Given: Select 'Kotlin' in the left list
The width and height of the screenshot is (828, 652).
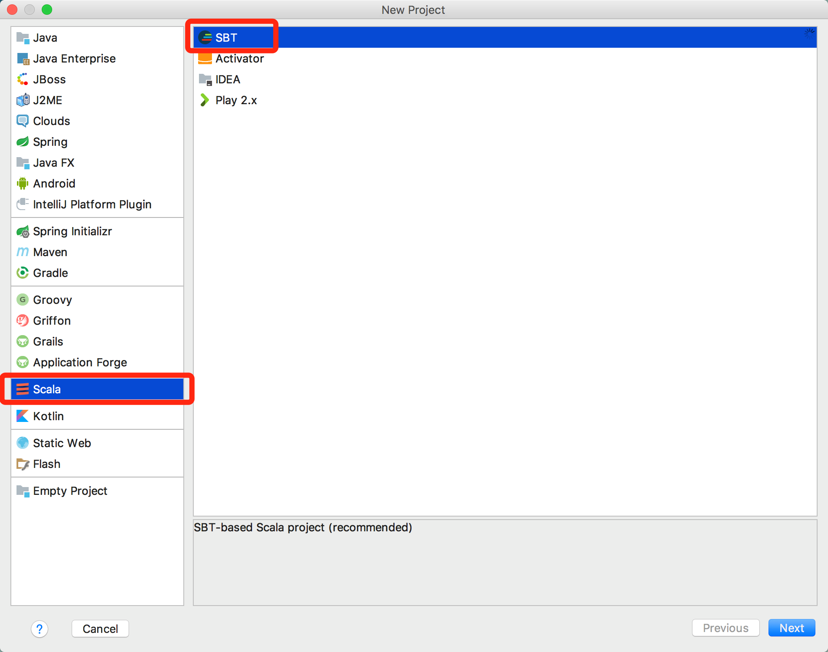Looking at the screenshot, I should point(97,416).
